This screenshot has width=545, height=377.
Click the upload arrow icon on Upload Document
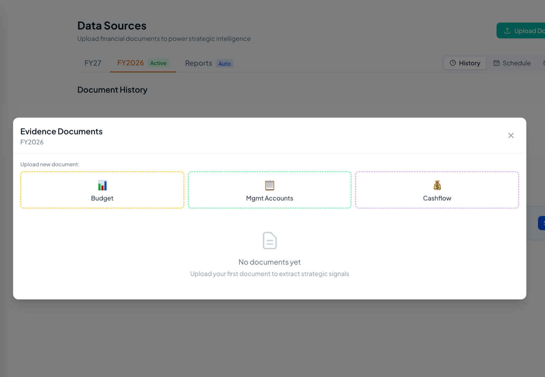507,30
